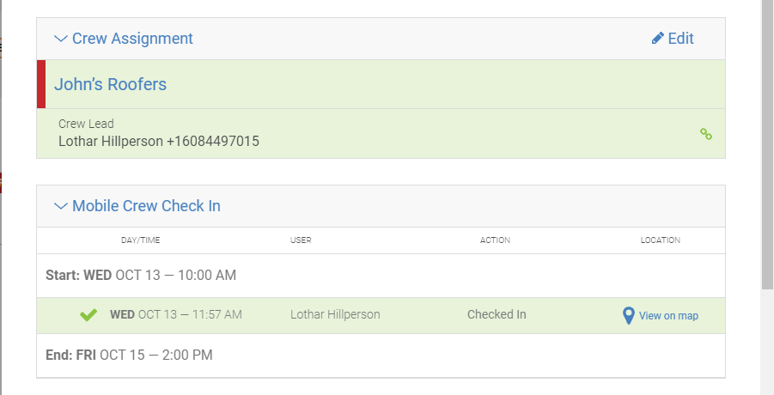Click the red color bar beside John's Roofers

pyautogui.click(x=41, y=84)
